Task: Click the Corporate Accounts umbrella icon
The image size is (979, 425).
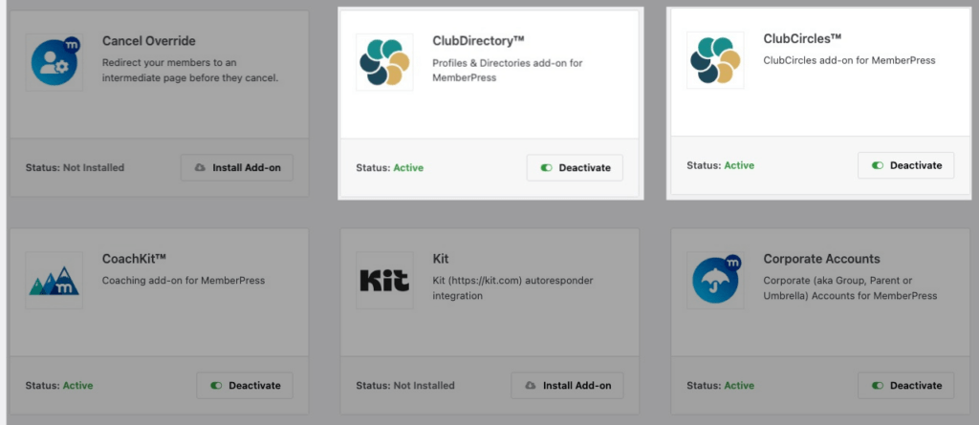Action: click(715, 280)
